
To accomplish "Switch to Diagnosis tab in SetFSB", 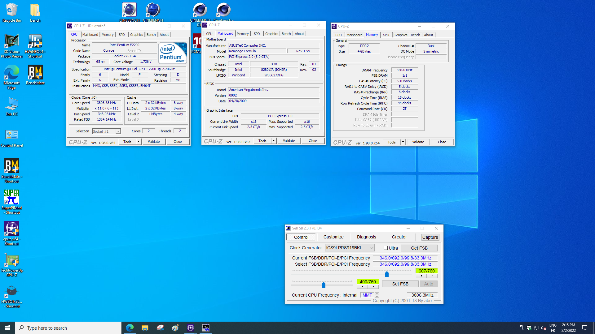I will tap(366, 237).
